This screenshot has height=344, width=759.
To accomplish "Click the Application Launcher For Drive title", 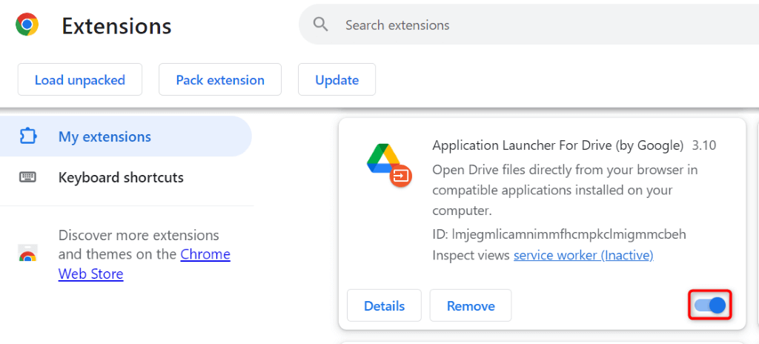I will [557, 145].
